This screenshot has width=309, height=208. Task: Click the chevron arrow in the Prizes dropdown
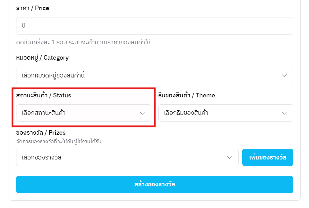pyautogui.click(x=230, y=157)
